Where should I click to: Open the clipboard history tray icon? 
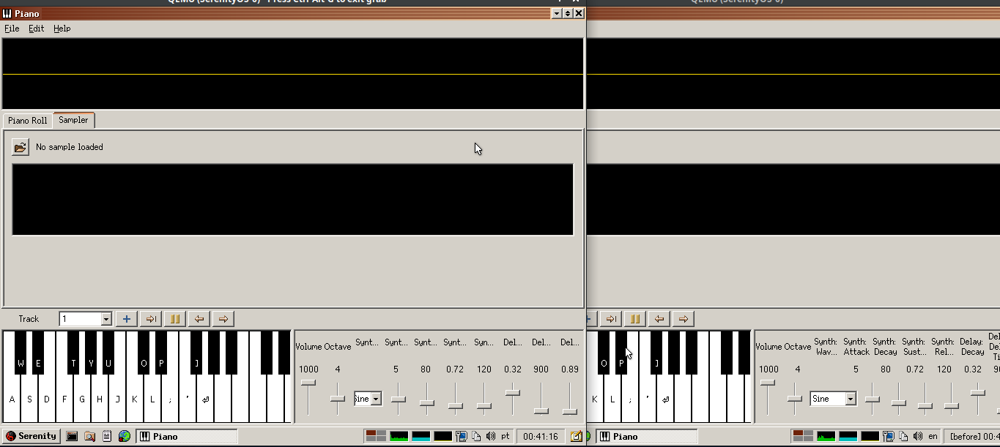(x=476, y=436)
